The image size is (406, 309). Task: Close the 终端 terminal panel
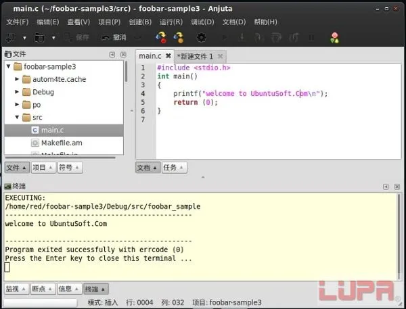[397, 187]
